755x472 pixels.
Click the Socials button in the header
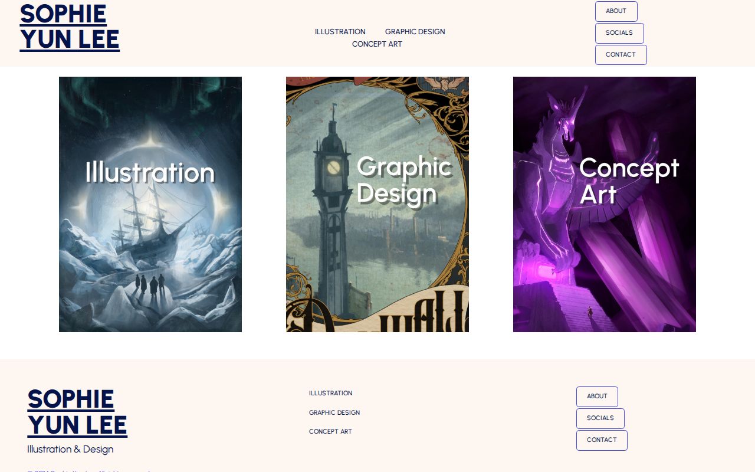(619, 33)
